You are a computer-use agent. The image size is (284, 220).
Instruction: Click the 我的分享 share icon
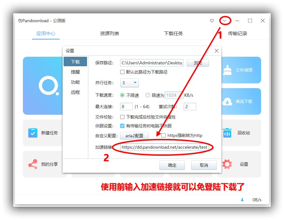[x=33, y=164]
